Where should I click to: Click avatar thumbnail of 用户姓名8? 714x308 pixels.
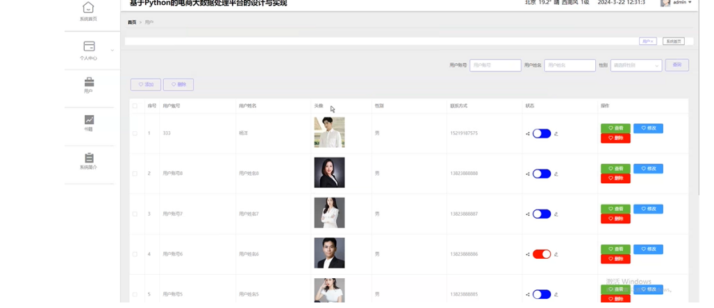[329, 173]
